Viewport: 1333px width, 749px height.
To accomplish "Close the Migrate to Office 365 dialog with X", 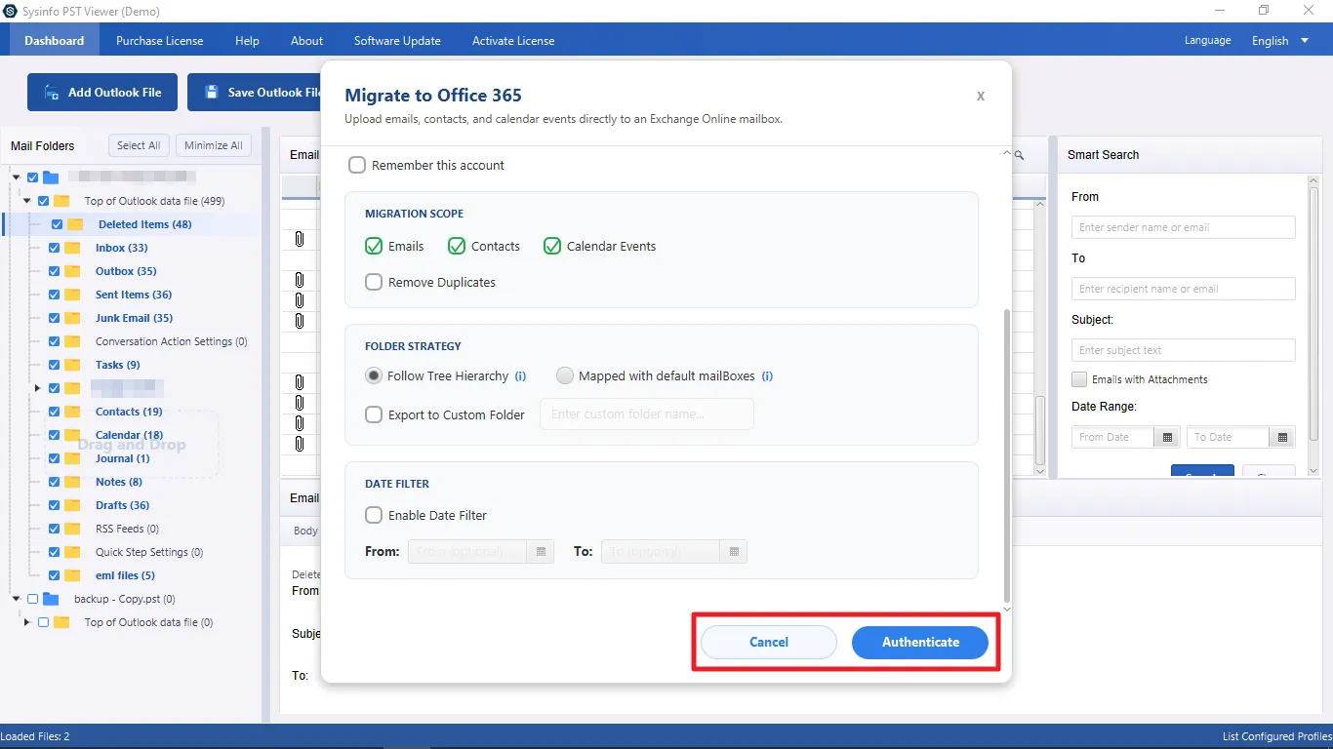I will click(981, 96).
